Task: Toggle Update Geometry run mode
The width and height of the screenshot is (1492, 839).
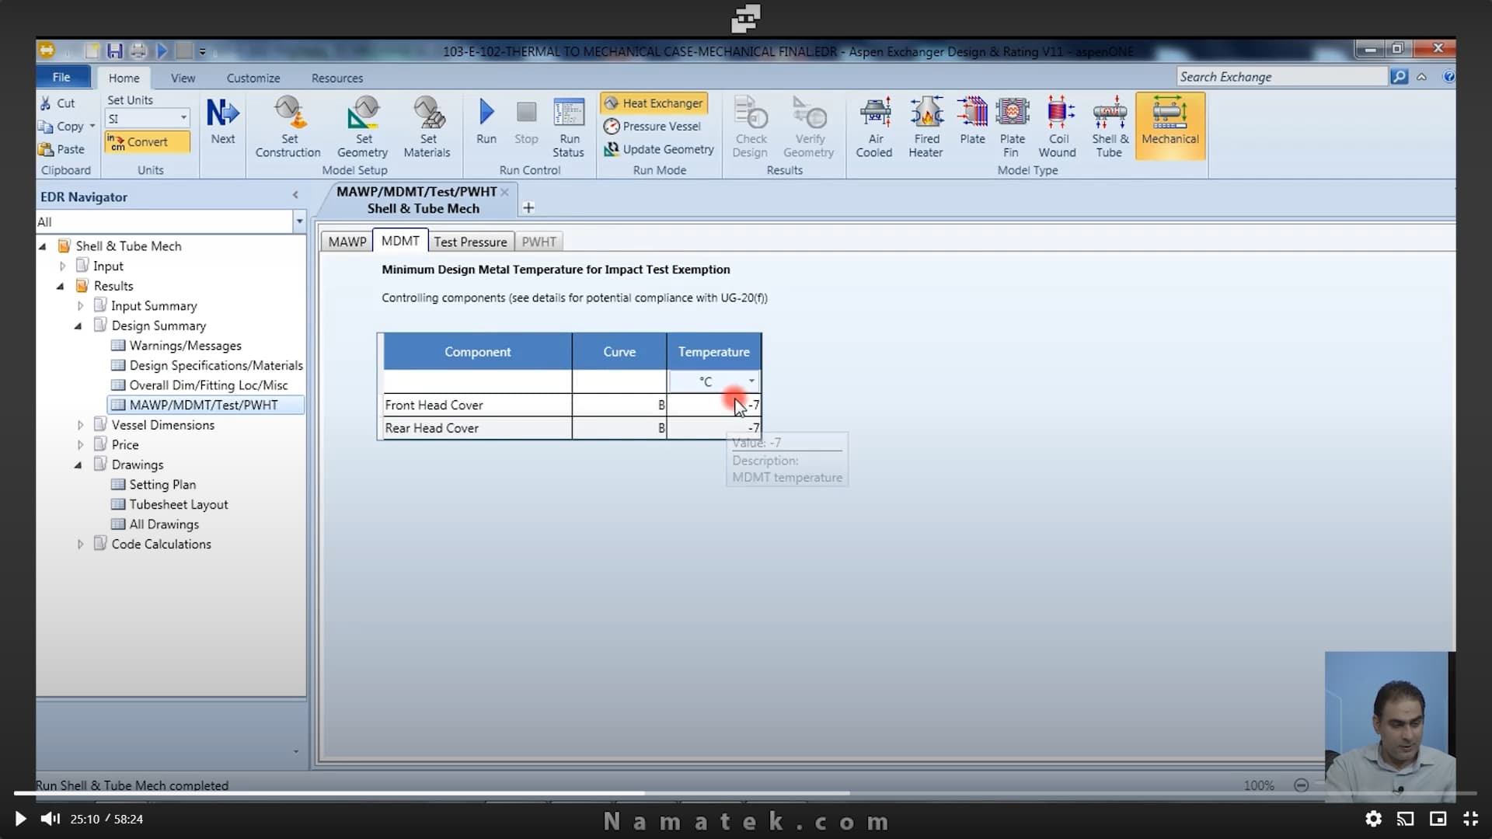Action: tap(659, 149)
